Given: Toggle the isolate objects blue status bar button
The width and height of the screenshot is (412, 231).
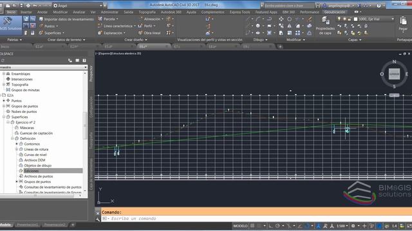Looking at the screenshot, I should pyautogui.click(x=379, y=226).
